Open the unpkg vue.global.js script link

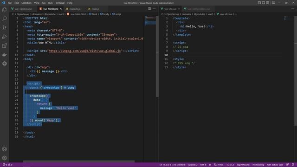click(x=84, y=51)
